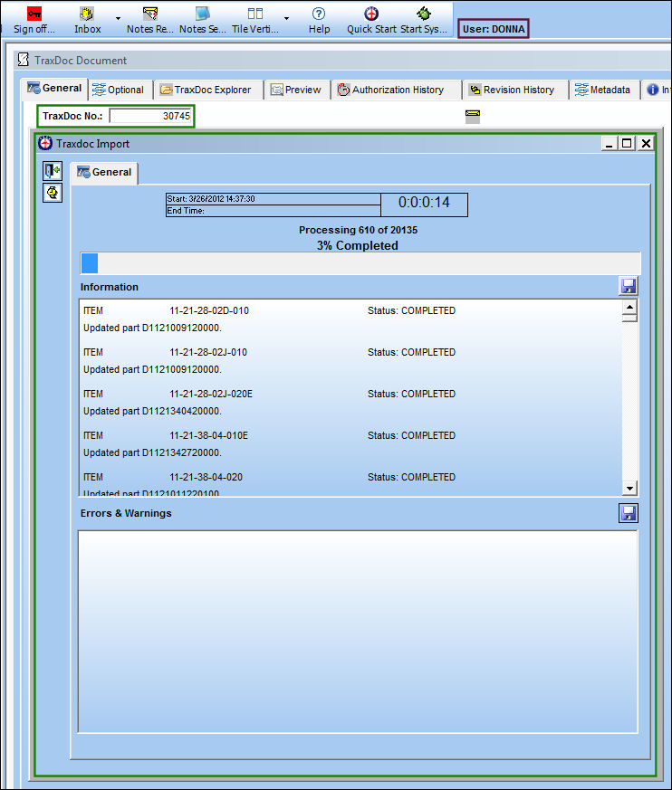Select the General tab inside Traxdoc Import
This screenshot has width=672, height=790.
[x=104, y=172]
